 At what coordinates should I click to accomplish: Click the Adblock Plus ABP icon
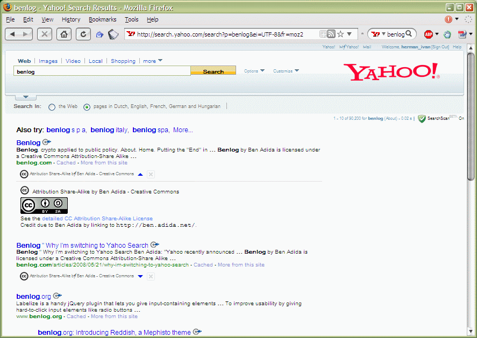pyautogui.click(x=428, y=34)
